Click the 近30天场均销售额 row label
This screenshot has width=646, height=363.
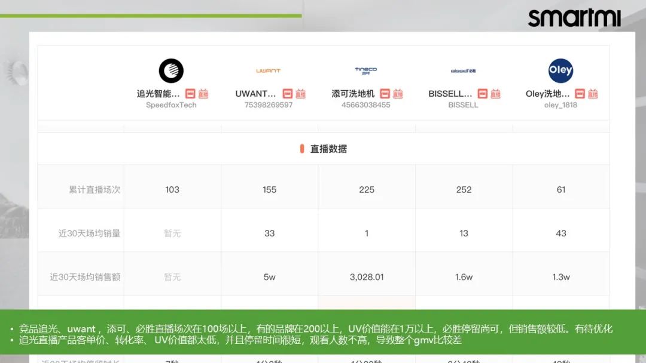(x=85, y=277)
